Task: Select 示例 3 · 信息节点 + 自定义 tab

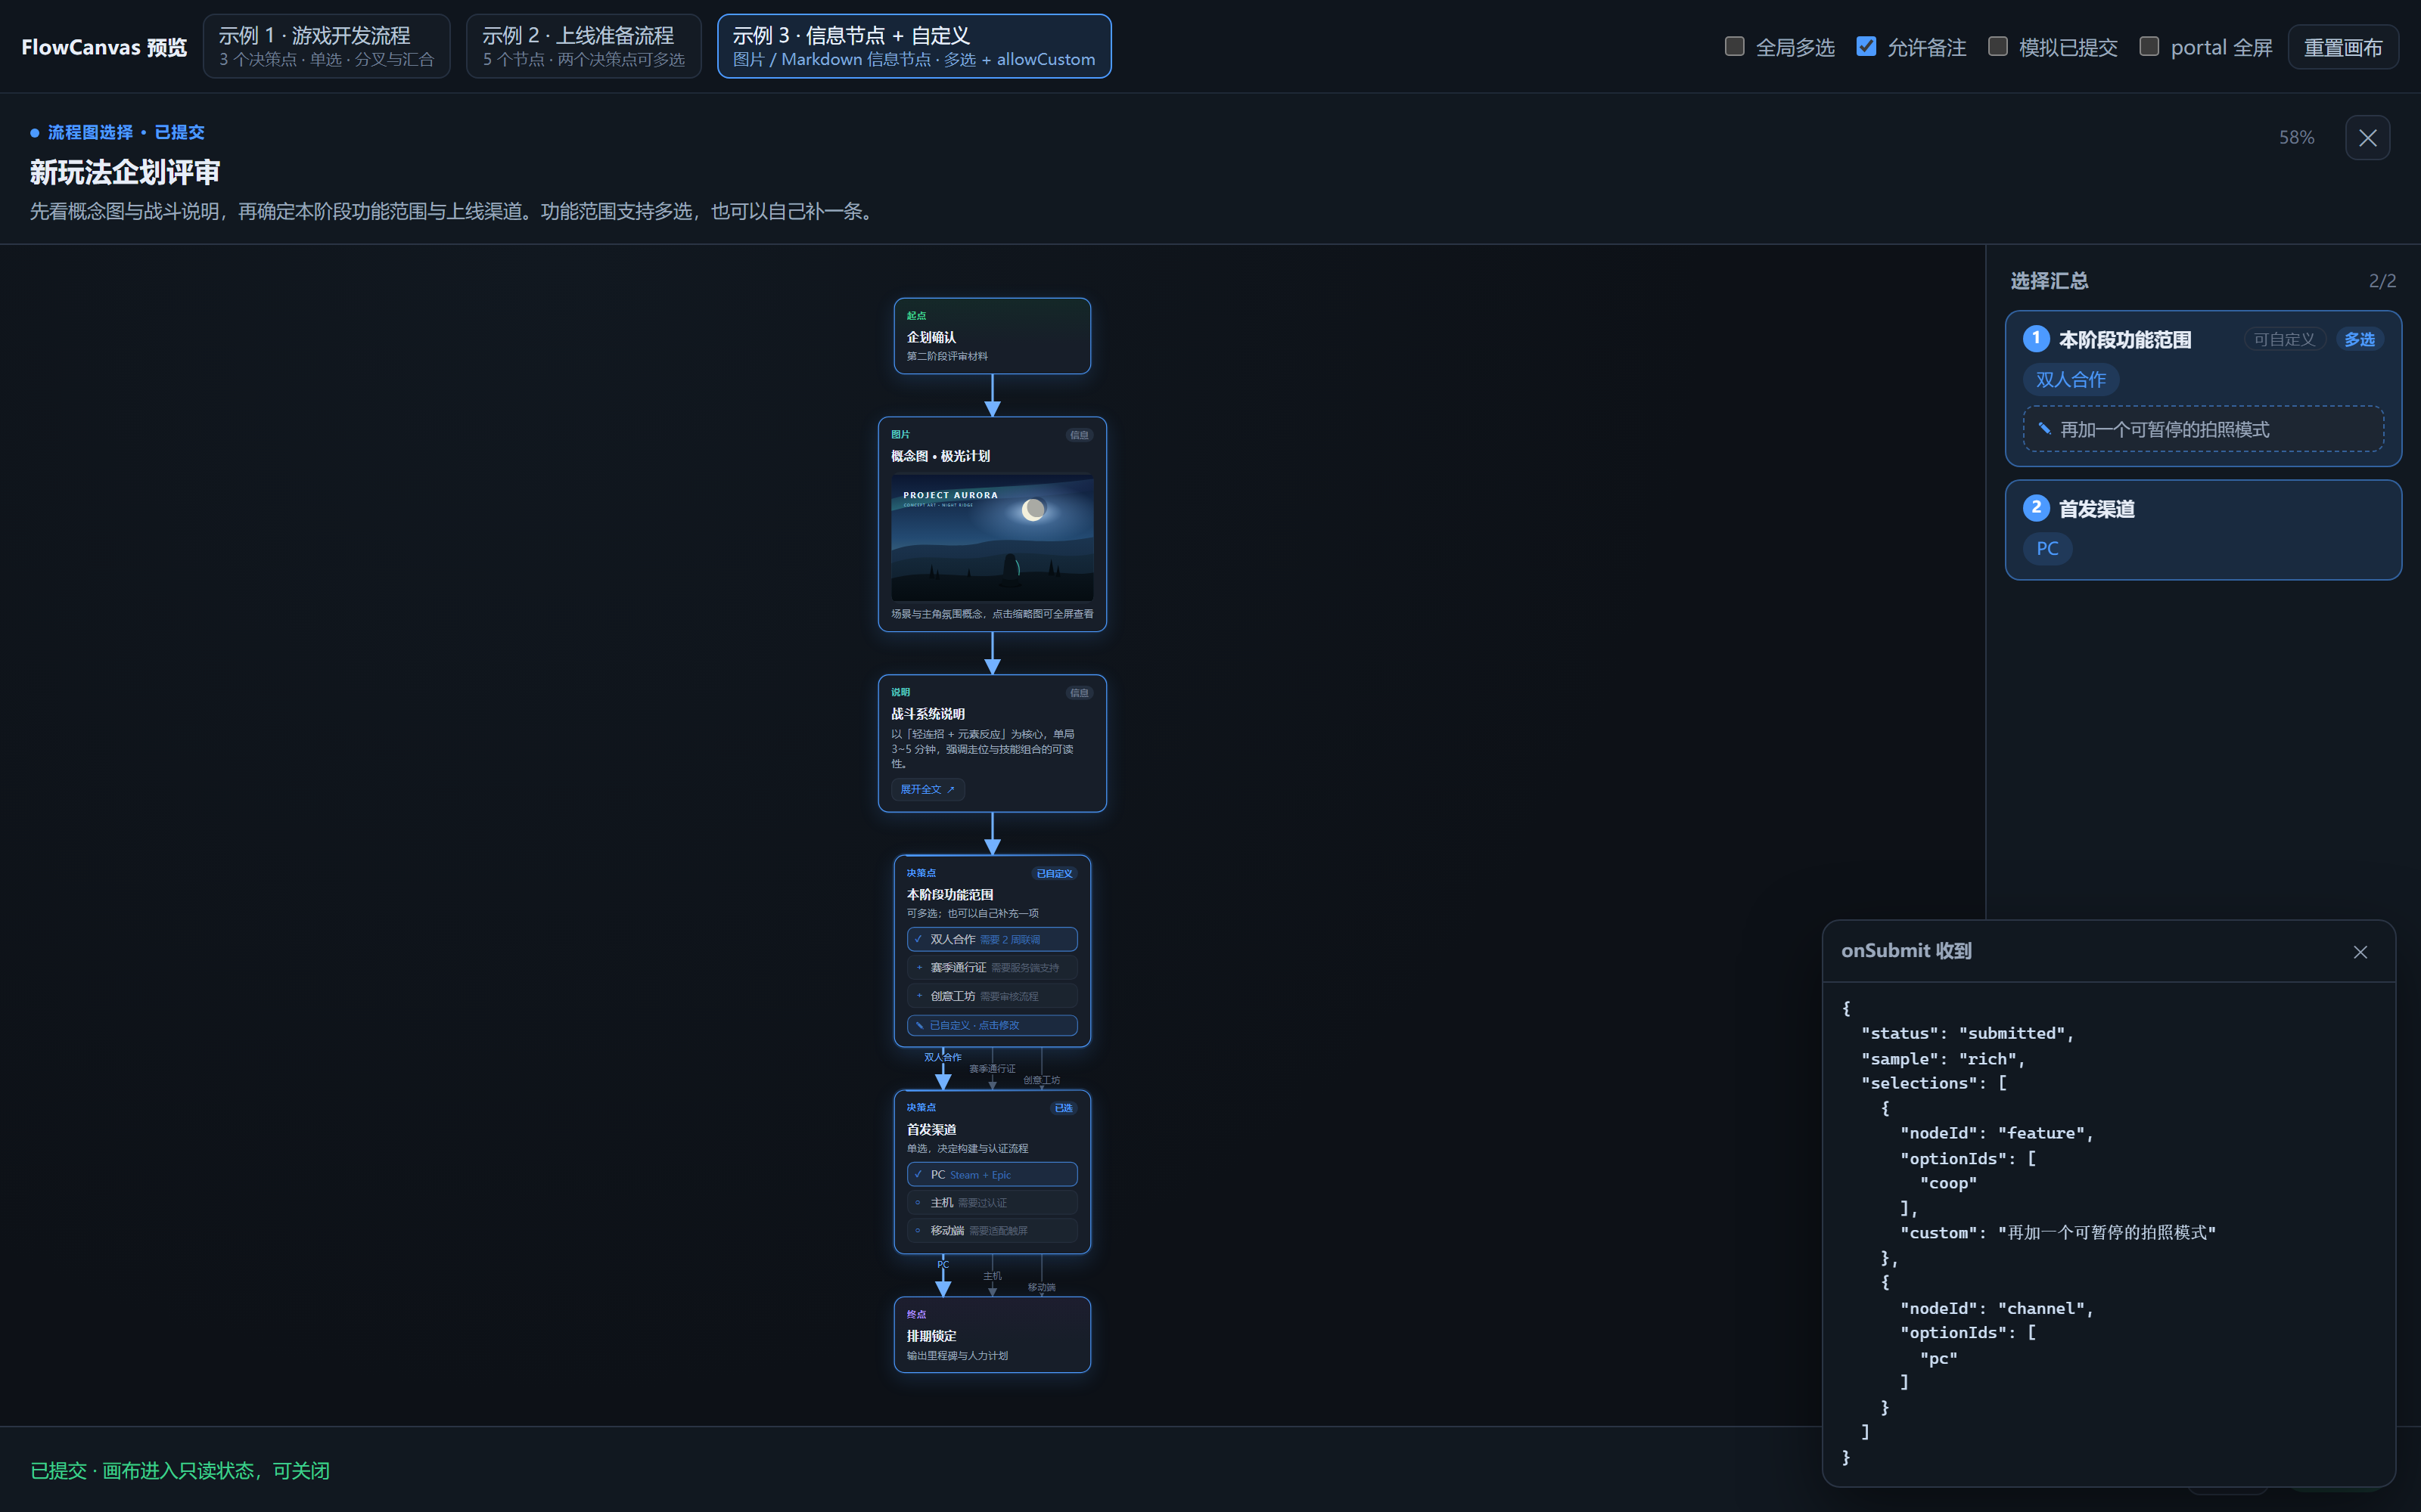Action: tap(913, 46)
